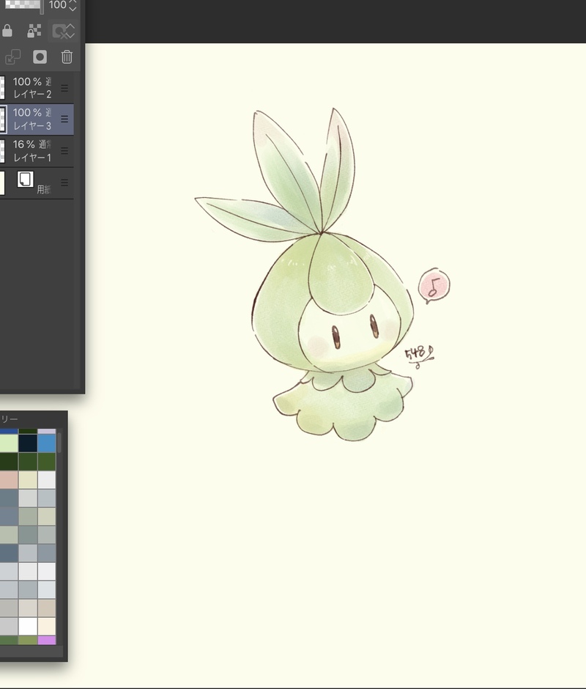Click the layer opacity slider bar

click(x=23, y=5)
